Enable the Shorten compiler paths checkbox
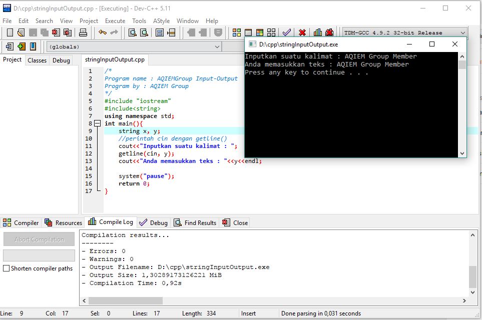This screenshot has width=482, height=320. click(6, 268)
